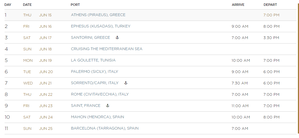
Task: Click the DAY column header
Action: (x=8, y=4)
